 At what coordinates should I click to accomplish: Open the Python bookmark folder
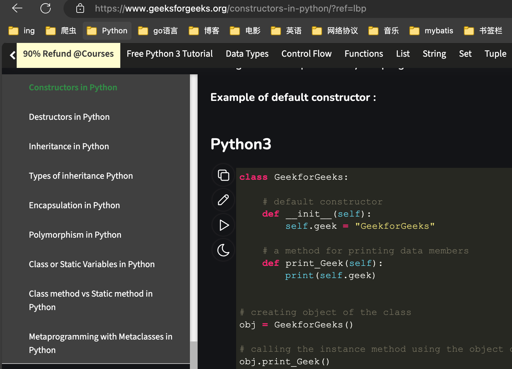coord(107,31)
